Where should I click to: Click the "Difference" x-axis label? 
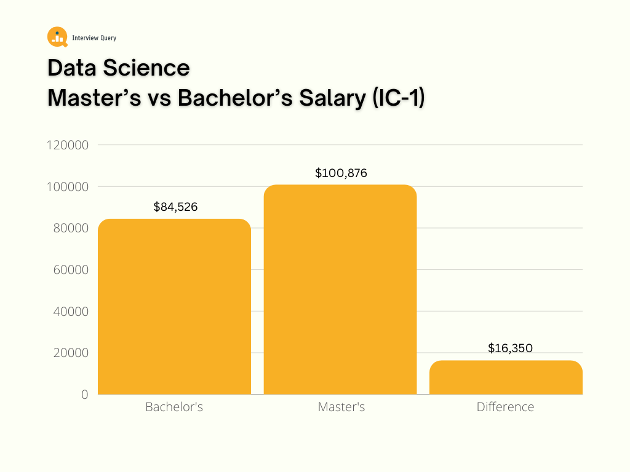(x=506, y=407)
